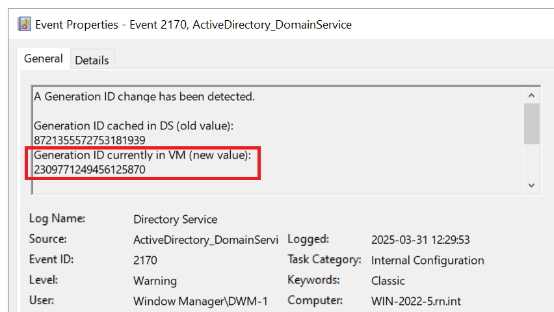Click the Source value ActiveDirectory_DomainServi
Screen dimensions: 554x312
coord(205,240)
